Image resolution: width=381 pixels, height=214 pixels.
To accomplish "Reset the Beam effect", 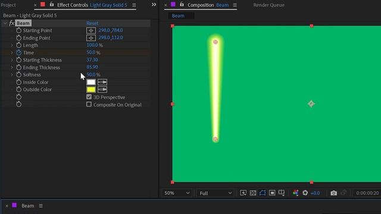I will click(x=92, y=23).
